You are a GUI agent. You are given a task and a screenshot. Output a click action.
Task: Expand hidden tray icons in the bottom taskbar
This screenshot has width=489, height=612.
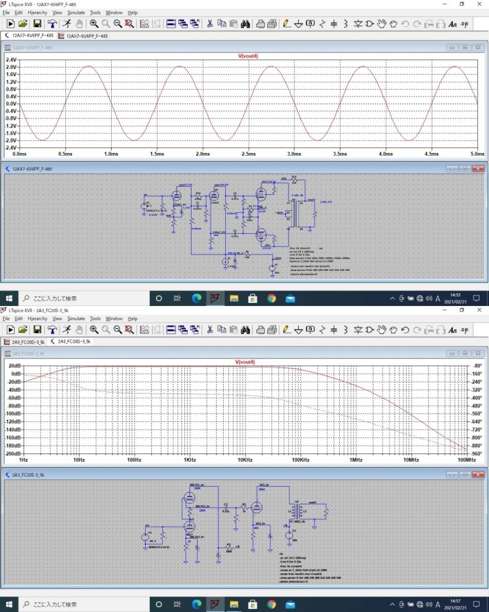point(392,604)
